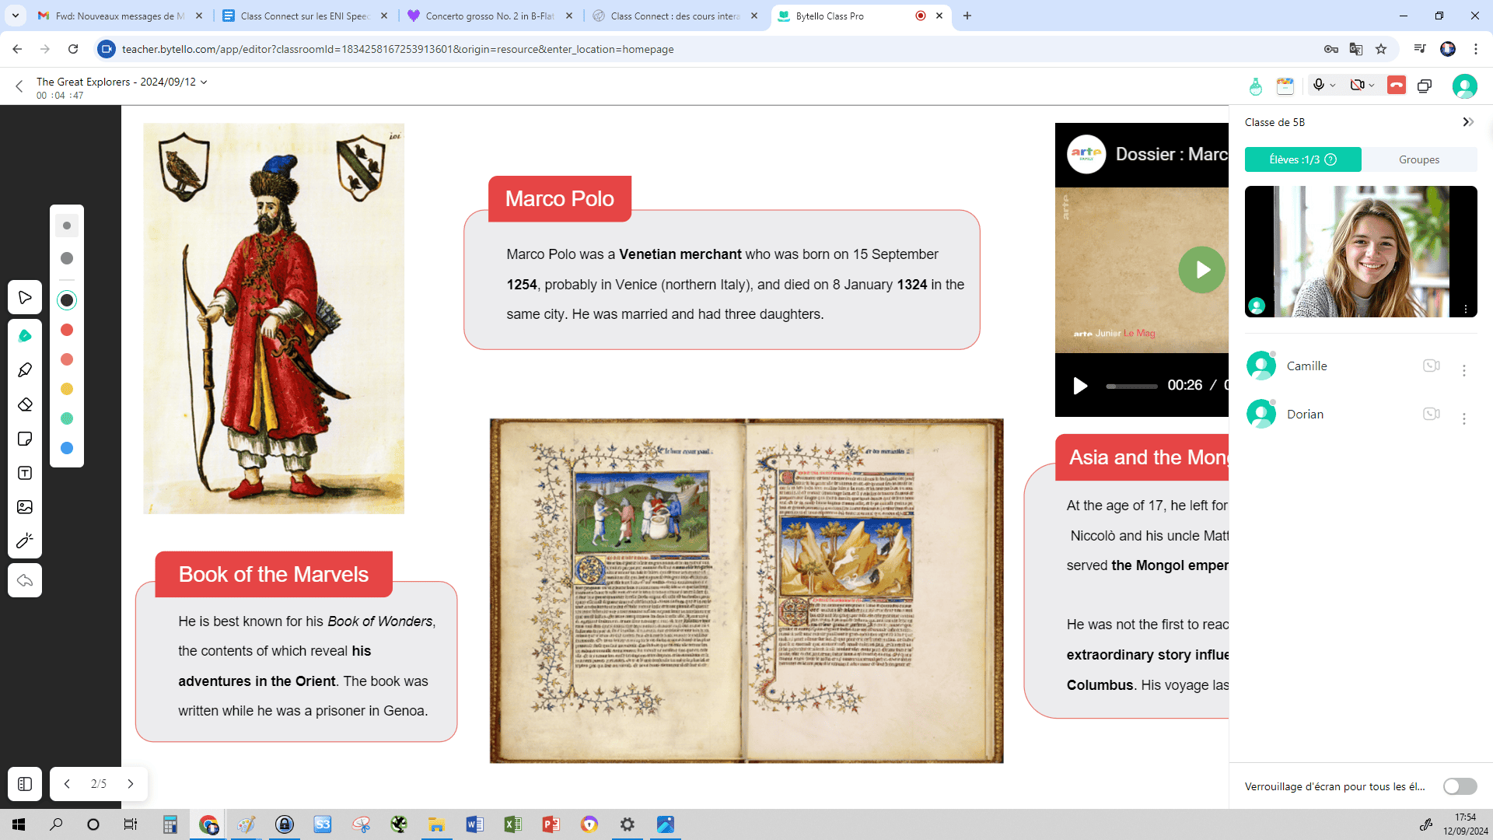
Task: Switch to Class Connect des cours tab
Action: point(675,16)
